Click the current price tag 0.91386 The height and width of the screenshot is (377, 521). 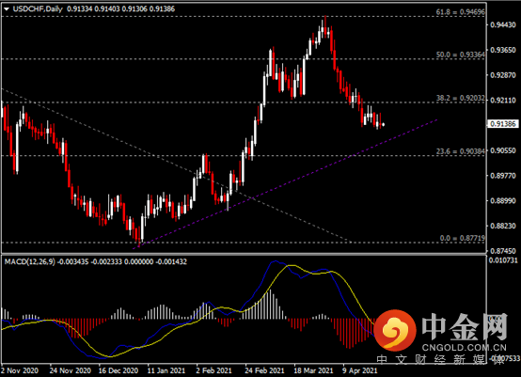tap(503, 124)
